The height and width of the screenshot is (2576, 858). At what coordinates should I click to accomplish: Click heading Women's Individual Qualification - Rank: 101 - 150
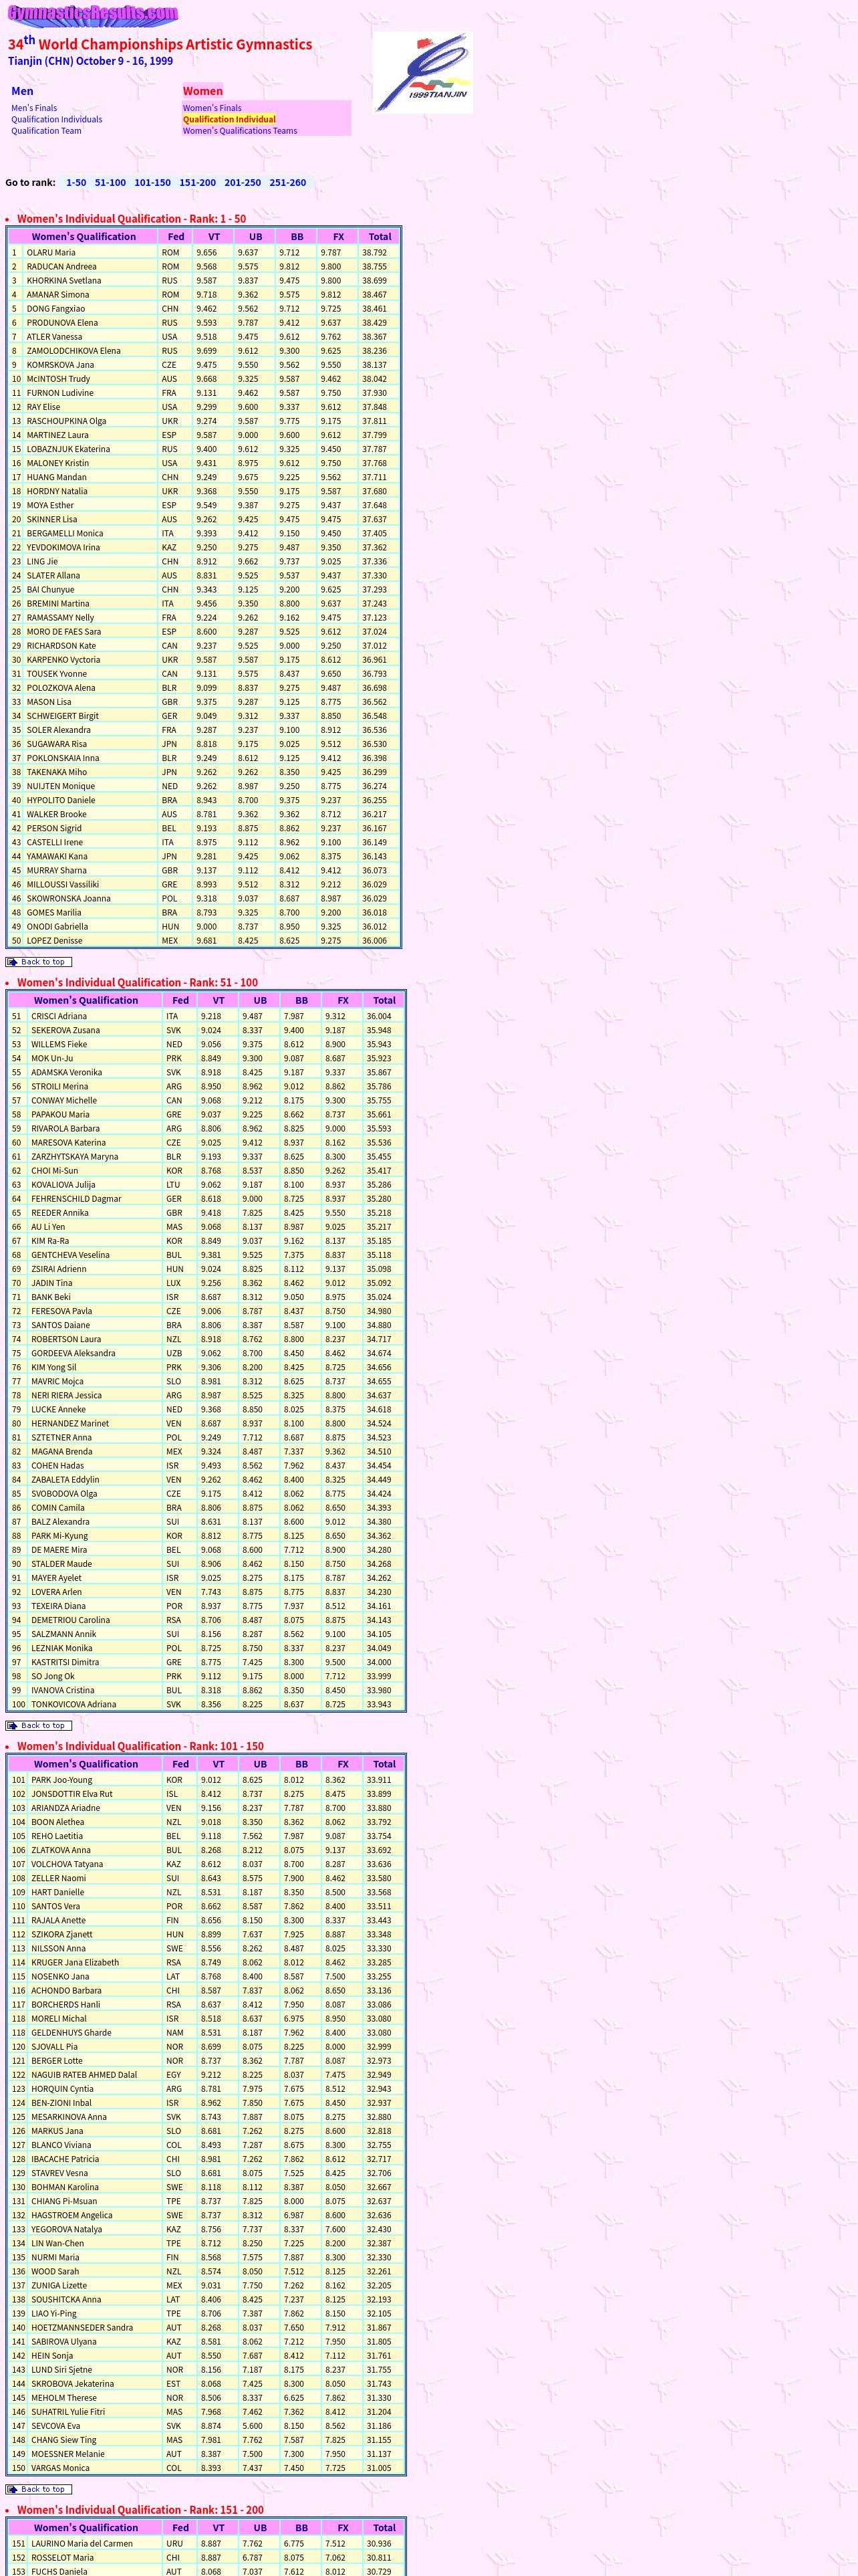(140, 1746)
